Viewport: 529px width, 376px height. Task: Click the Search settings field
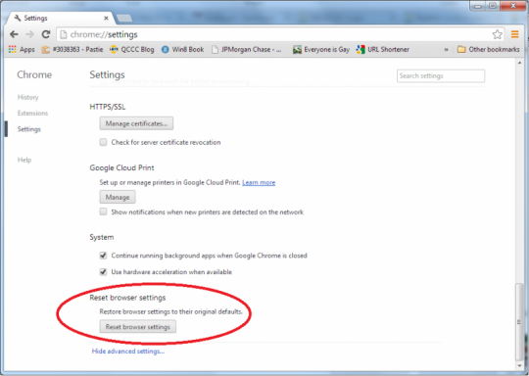pos(441,75)
